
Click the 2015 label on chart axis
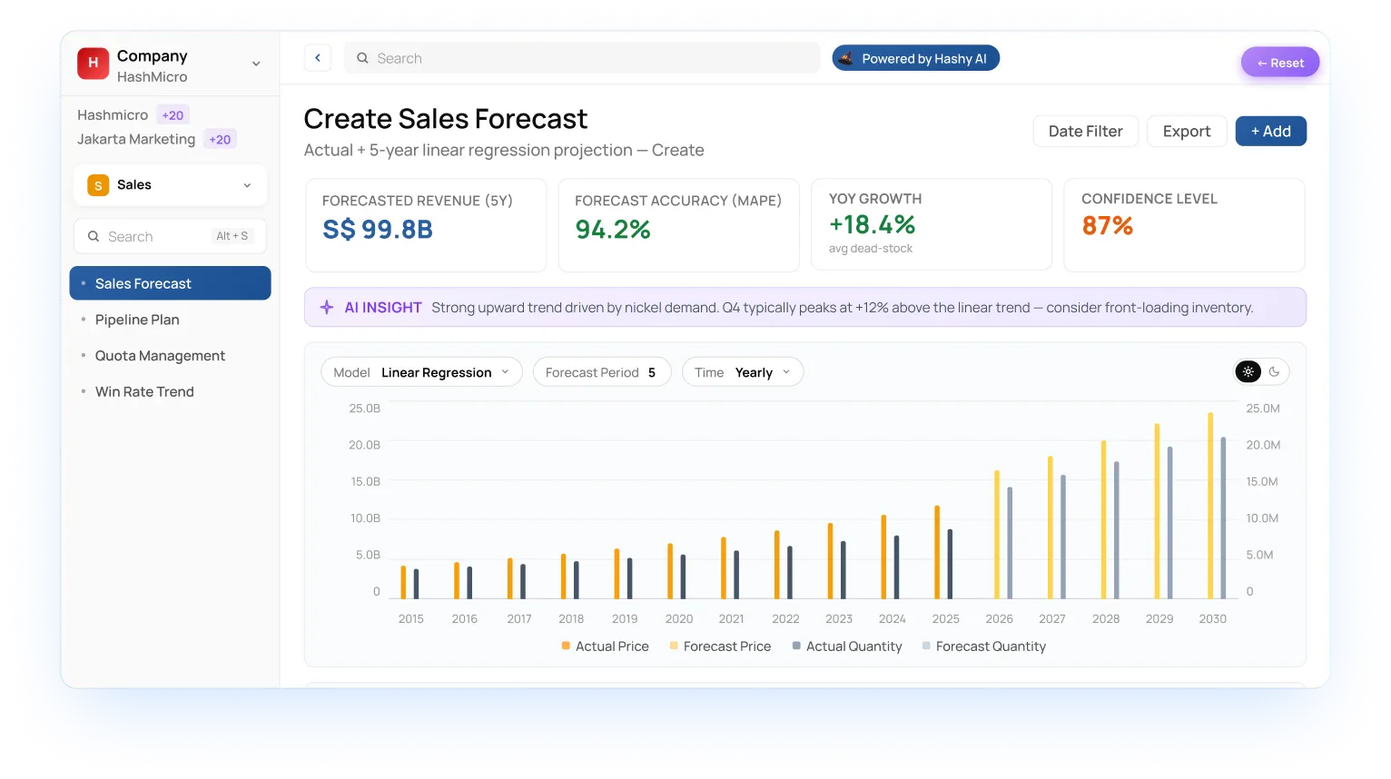click(411, 619)
